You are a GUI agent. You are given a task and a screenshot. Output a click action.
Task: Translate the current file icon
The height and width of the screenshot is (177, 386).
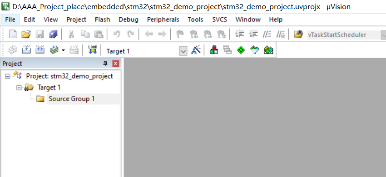point(13,50)
